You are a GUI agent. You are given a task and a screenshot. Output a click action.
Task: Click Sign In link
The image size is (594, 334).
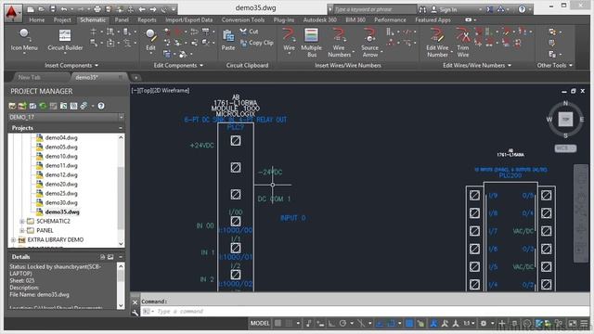[448, 10]
